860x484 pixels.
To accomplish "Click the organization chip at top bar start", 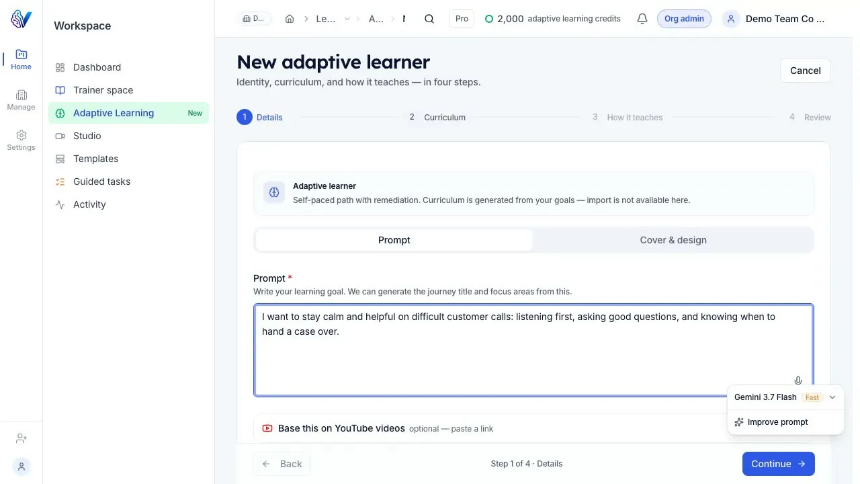I will pyautogui.click(x=255, y=19).
